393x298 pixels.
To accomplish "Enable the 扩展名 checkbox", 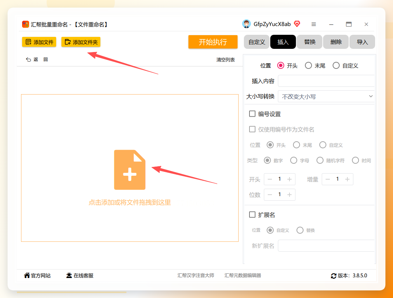I will (252, 215).
